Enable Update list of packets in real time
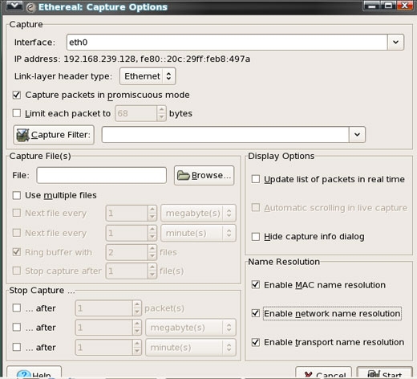417x379 pixels. pos(256,179)
